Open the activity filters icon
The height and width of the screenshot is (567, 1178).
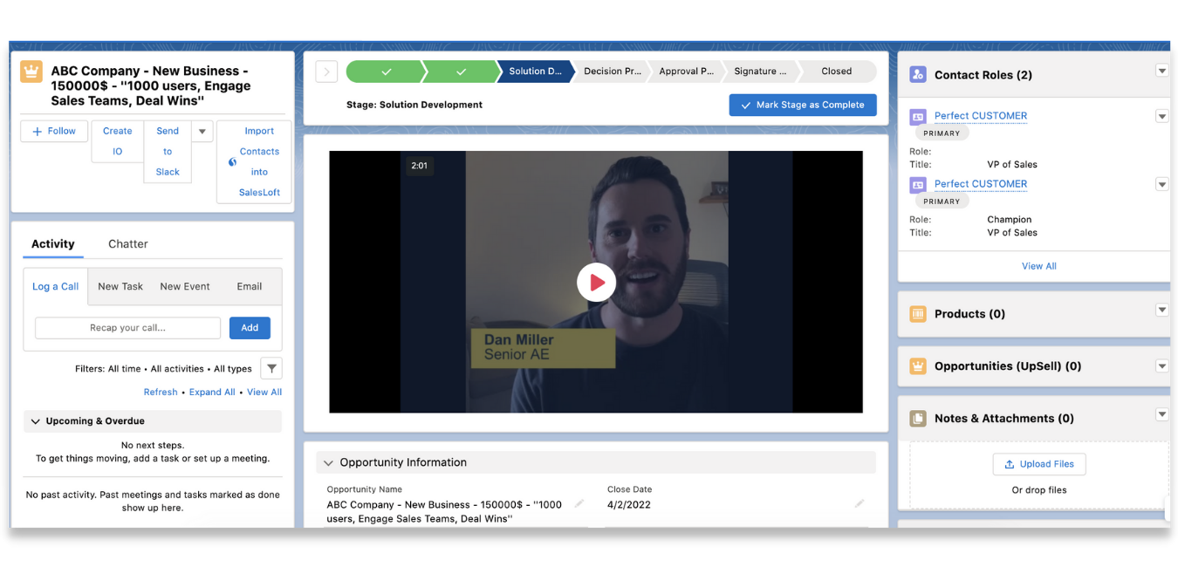(271, 368)
